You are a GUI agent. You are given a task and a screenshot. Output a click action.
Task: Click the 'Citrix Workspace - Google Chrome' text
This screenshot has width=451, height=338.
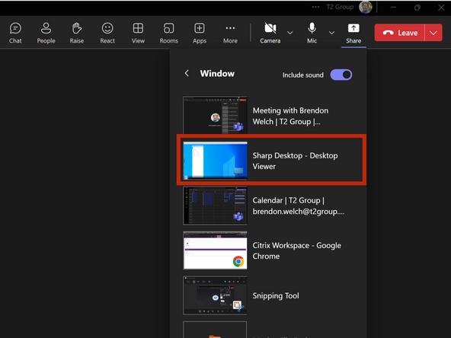(297, 250)
